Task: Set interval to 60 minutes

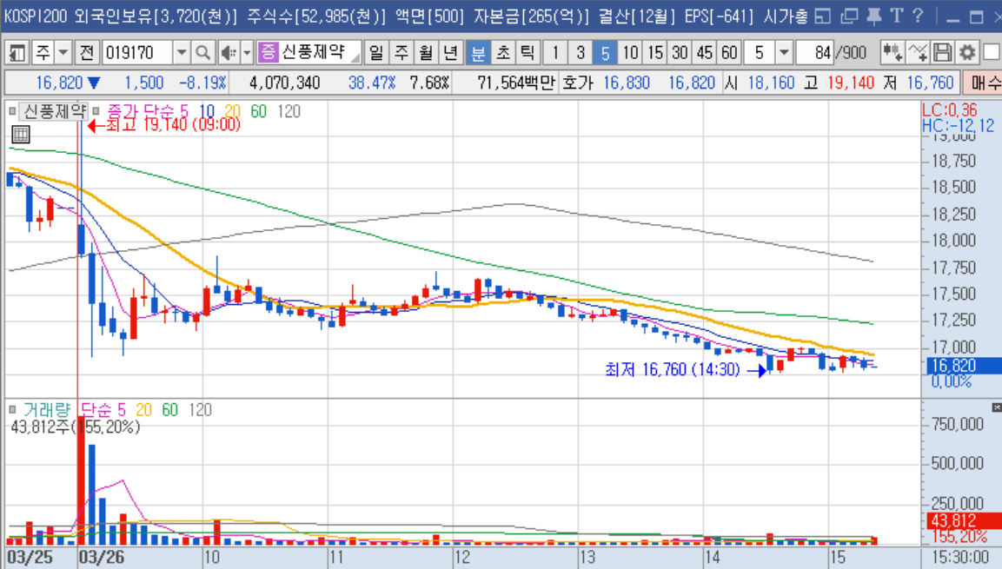Action: click(x=729, y=52)
